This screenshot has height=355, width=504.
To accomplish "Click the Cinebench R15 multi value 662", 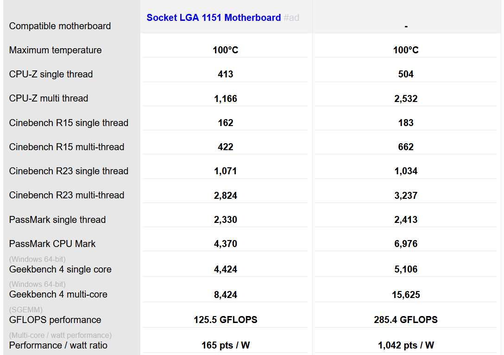I will coord(406,147).
